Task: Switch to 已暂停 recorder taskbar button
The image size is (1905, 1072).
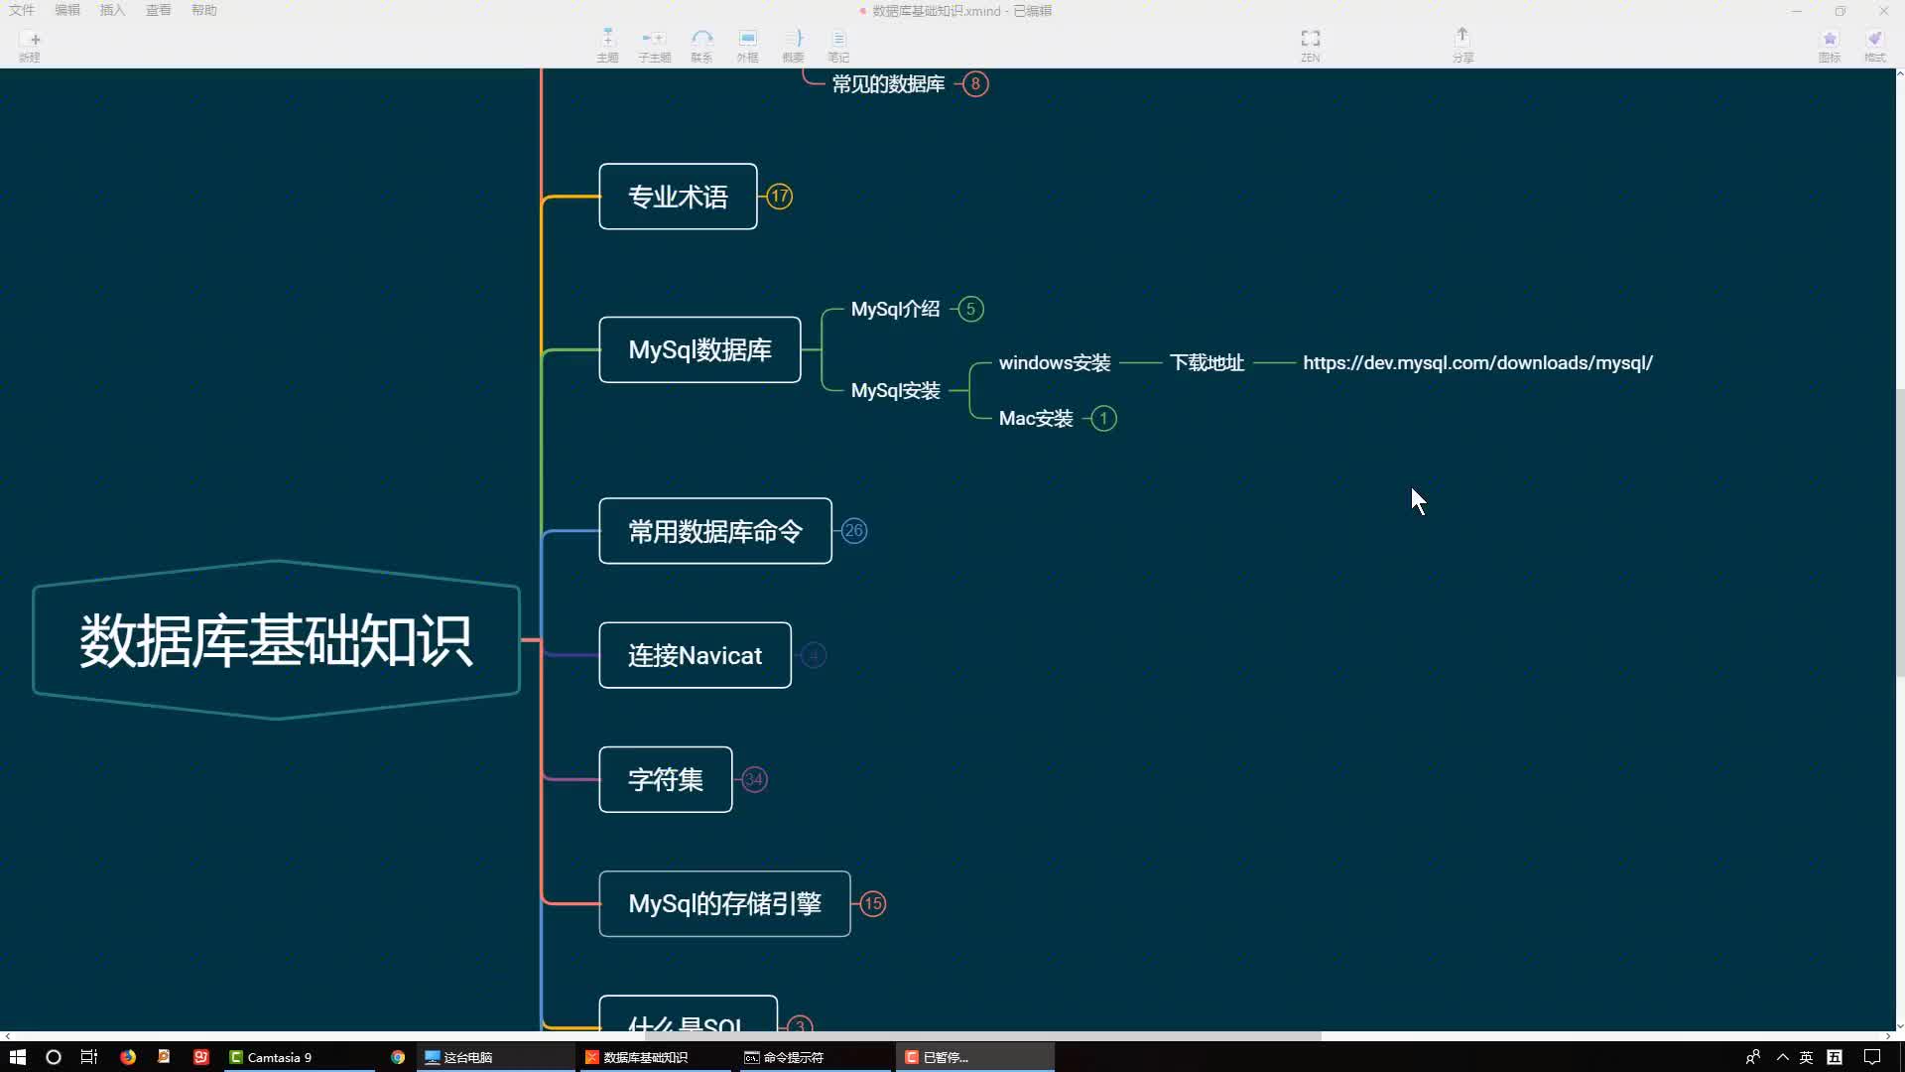Action: click(975, 1057)
